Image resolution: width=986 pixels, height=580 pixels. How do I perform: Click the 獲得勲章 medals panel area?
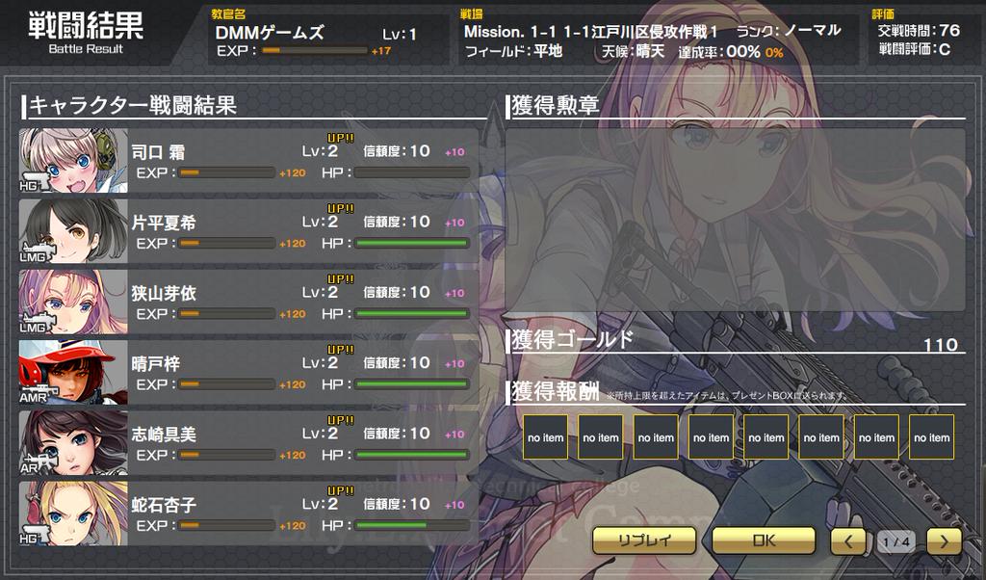tap(735, 221)
